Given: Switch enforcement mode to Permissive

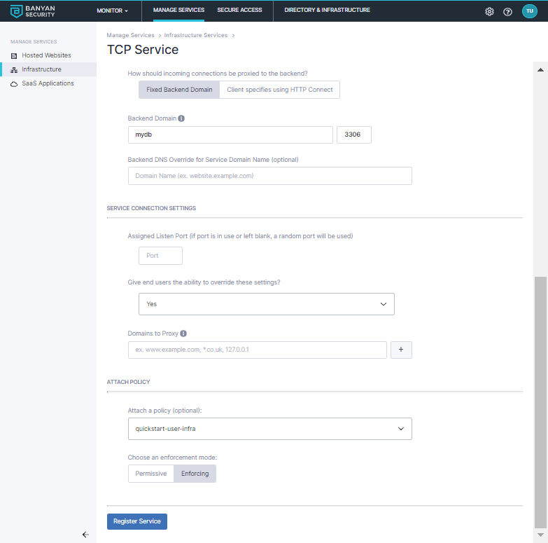Looking at the screenshot, I should click(x=151, y=474).
